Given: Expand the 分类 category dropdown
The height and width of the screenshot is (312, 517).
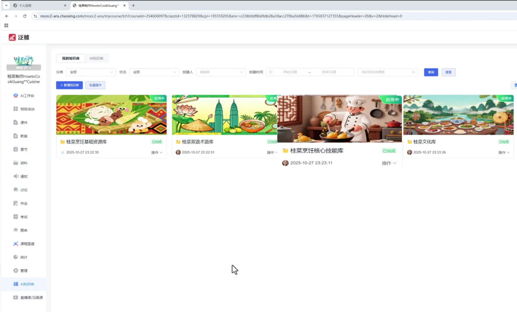Looking at the screenshot, I should (x=90, y=72).
